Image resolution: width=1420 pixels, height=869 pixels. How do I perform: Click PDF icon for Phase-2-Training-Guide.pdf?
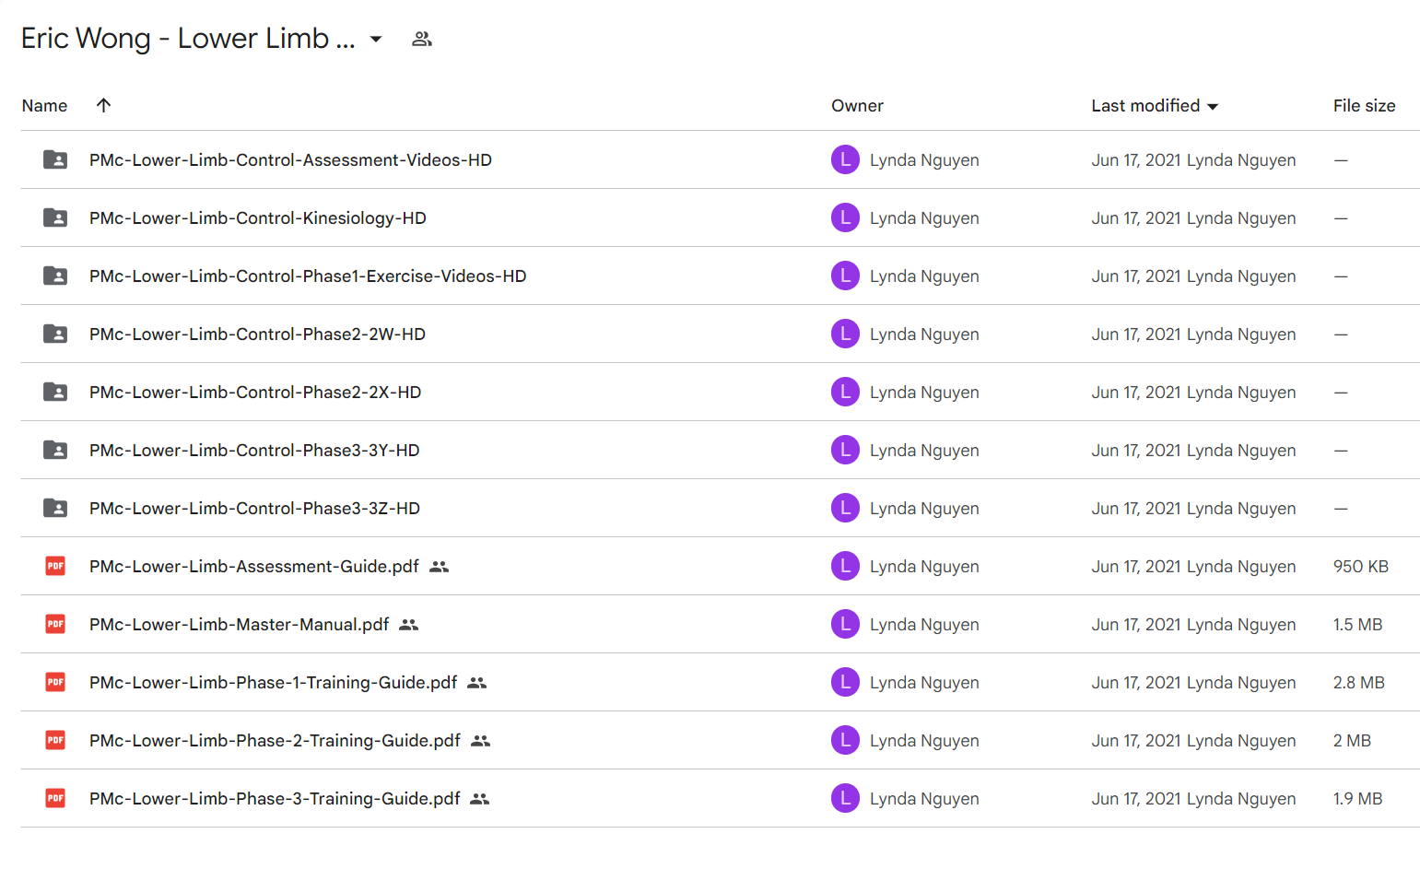55,740
